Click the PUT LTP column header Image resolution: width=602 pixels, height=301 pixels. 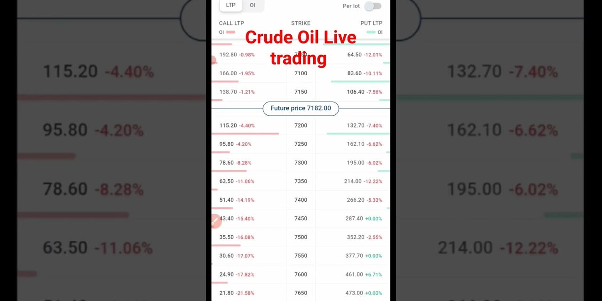click(371, 23)
